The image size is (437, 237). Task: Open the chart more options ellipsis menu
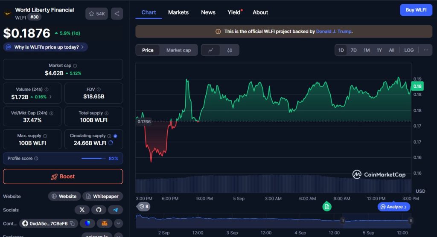pyautogui.click(x=426, y=50)
